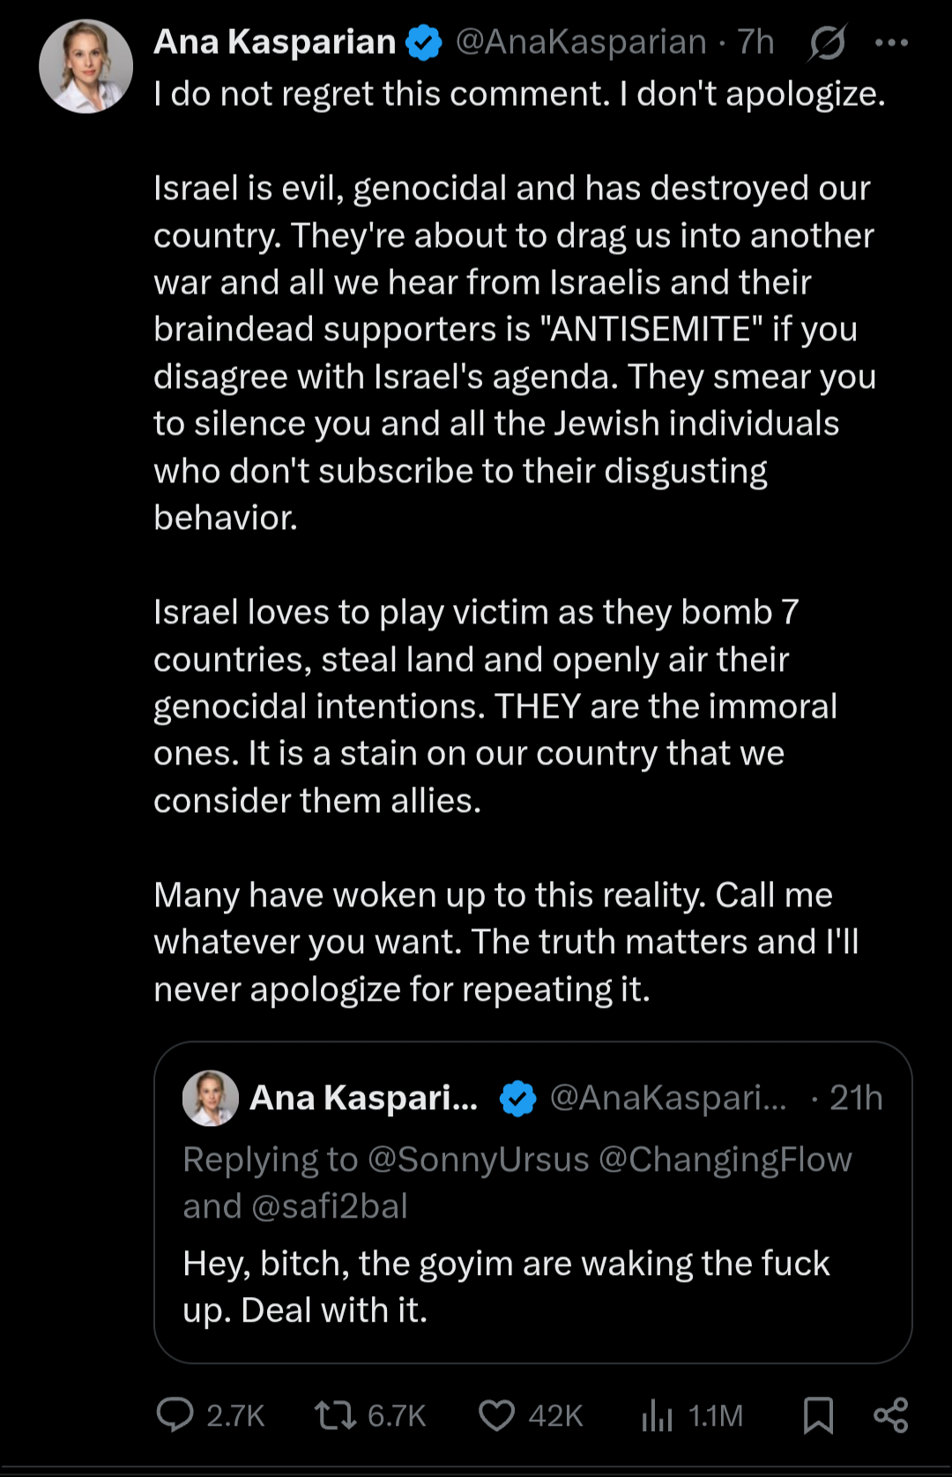Open Ana Kasparian's large profile picture
This screenshot has width=952, height=1477.
click(86, 67)
